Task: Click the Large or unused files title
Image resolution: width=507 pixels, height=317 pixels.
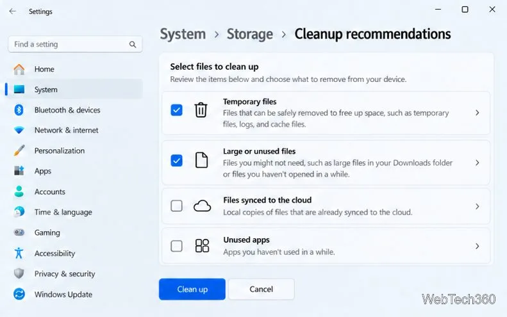Action: pos(260,151)
